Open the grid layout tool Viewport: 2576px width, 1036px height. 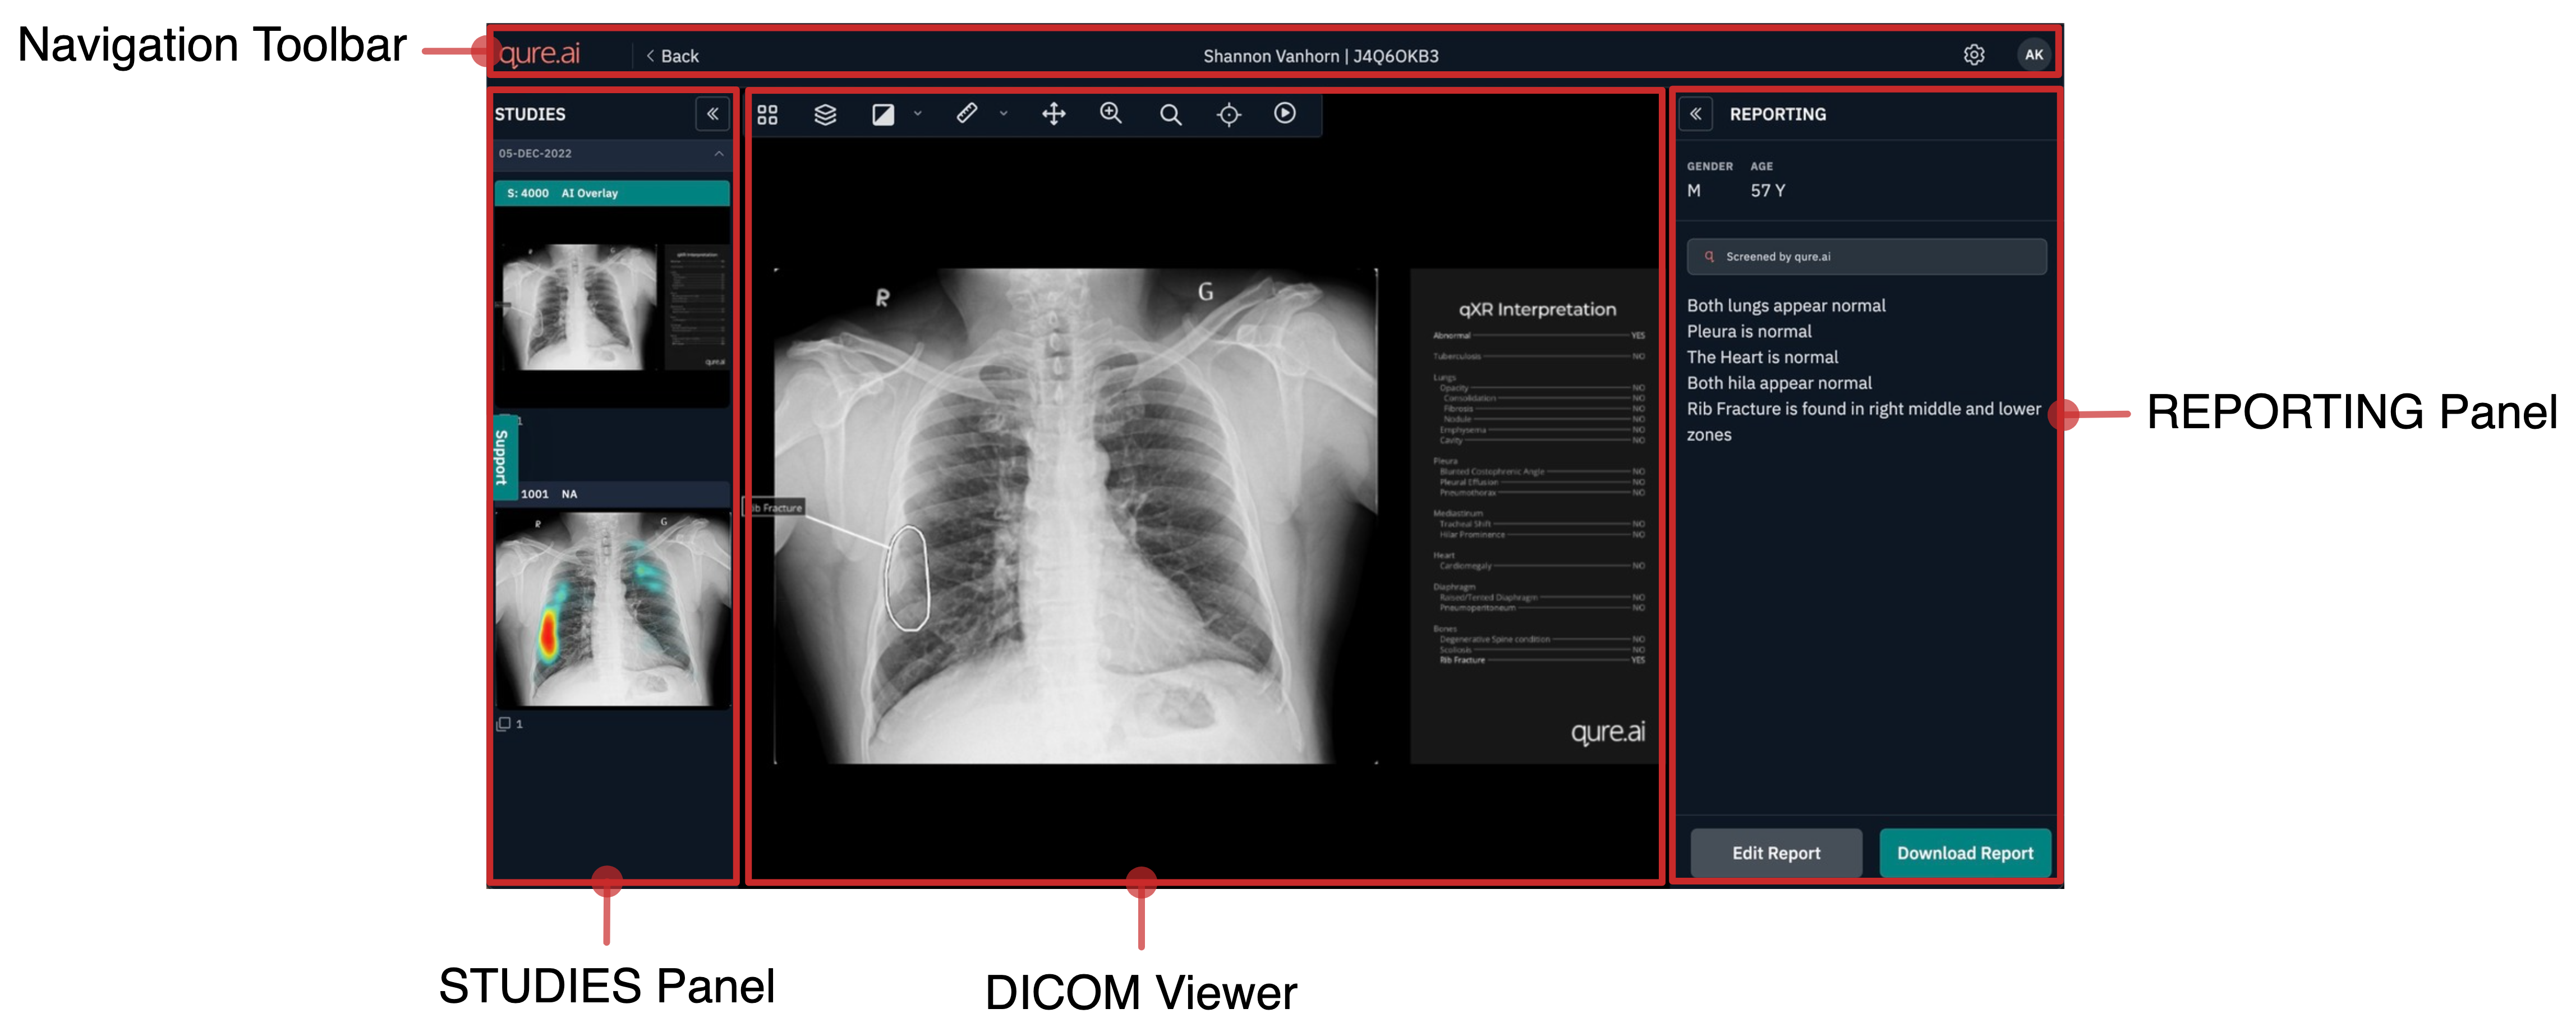767,115
